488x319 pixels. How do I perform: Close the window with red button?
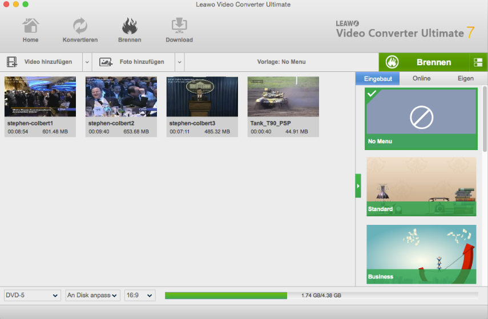pyautogui.click(x=6, y=4)
